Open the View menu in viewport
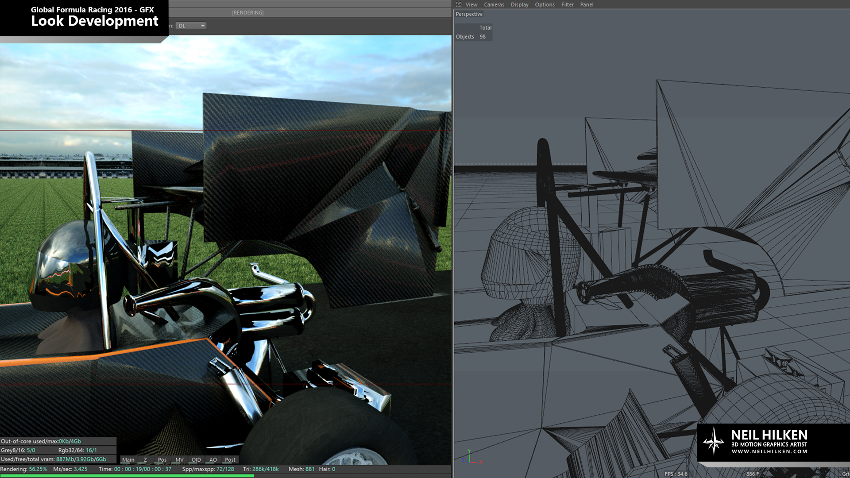The width and height of the screenshot is (850, 478). (471, 4)
